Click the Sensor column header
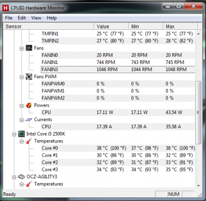 48,26
